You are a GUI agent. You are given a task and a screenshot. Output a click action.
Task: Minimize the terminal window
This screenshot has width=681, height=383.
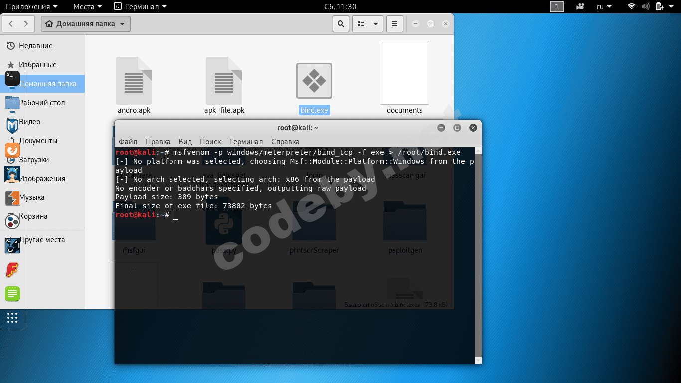[441, 128]
